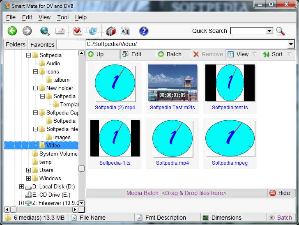The height and width of the screenshot is (225, 299).
Task: Click the C:/Softpedia/Video/ path field
Action: coord(187,44)
